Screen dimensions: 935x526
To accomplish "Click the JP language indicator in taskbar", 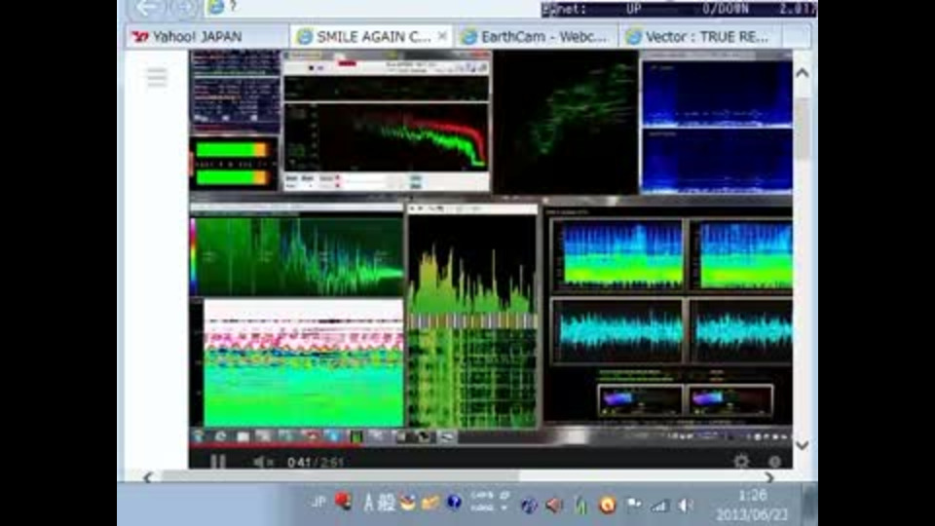I will (318, 503).
